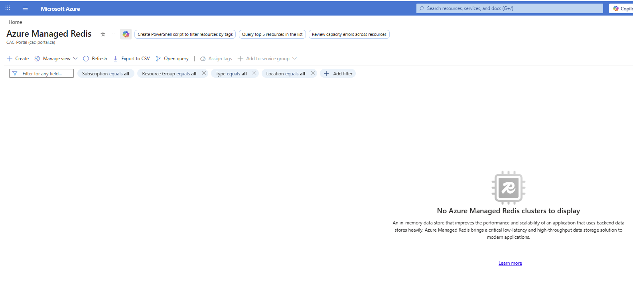Open Subscription equals all filter

click(x=106, y=74)
